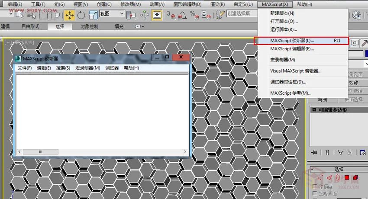Toggle Select and Manipulate tool
368x199 pixels.
coord(145,15)
